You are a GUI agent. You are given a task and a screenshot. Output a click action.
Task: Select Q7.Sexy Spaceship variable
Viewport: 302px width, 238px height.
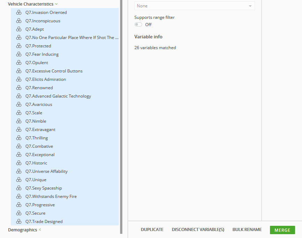[65, 188]
